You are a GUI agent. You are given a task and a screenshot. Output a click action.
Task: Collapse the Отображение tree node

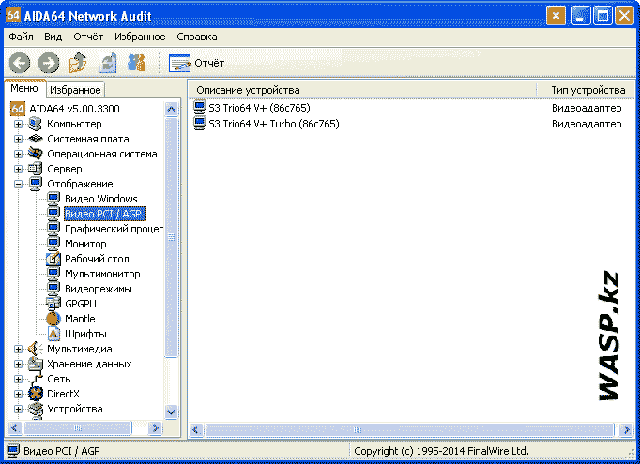pyautogui.click(x=18, y=184)
